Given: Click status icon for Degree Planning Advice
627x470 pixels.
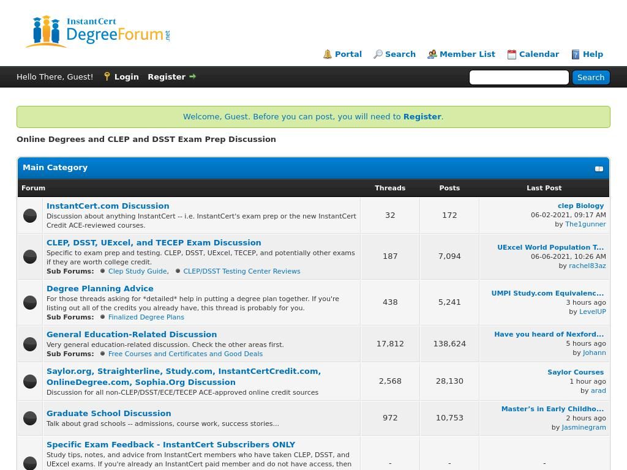Looking at the screenshot, I should pos(30,302).
